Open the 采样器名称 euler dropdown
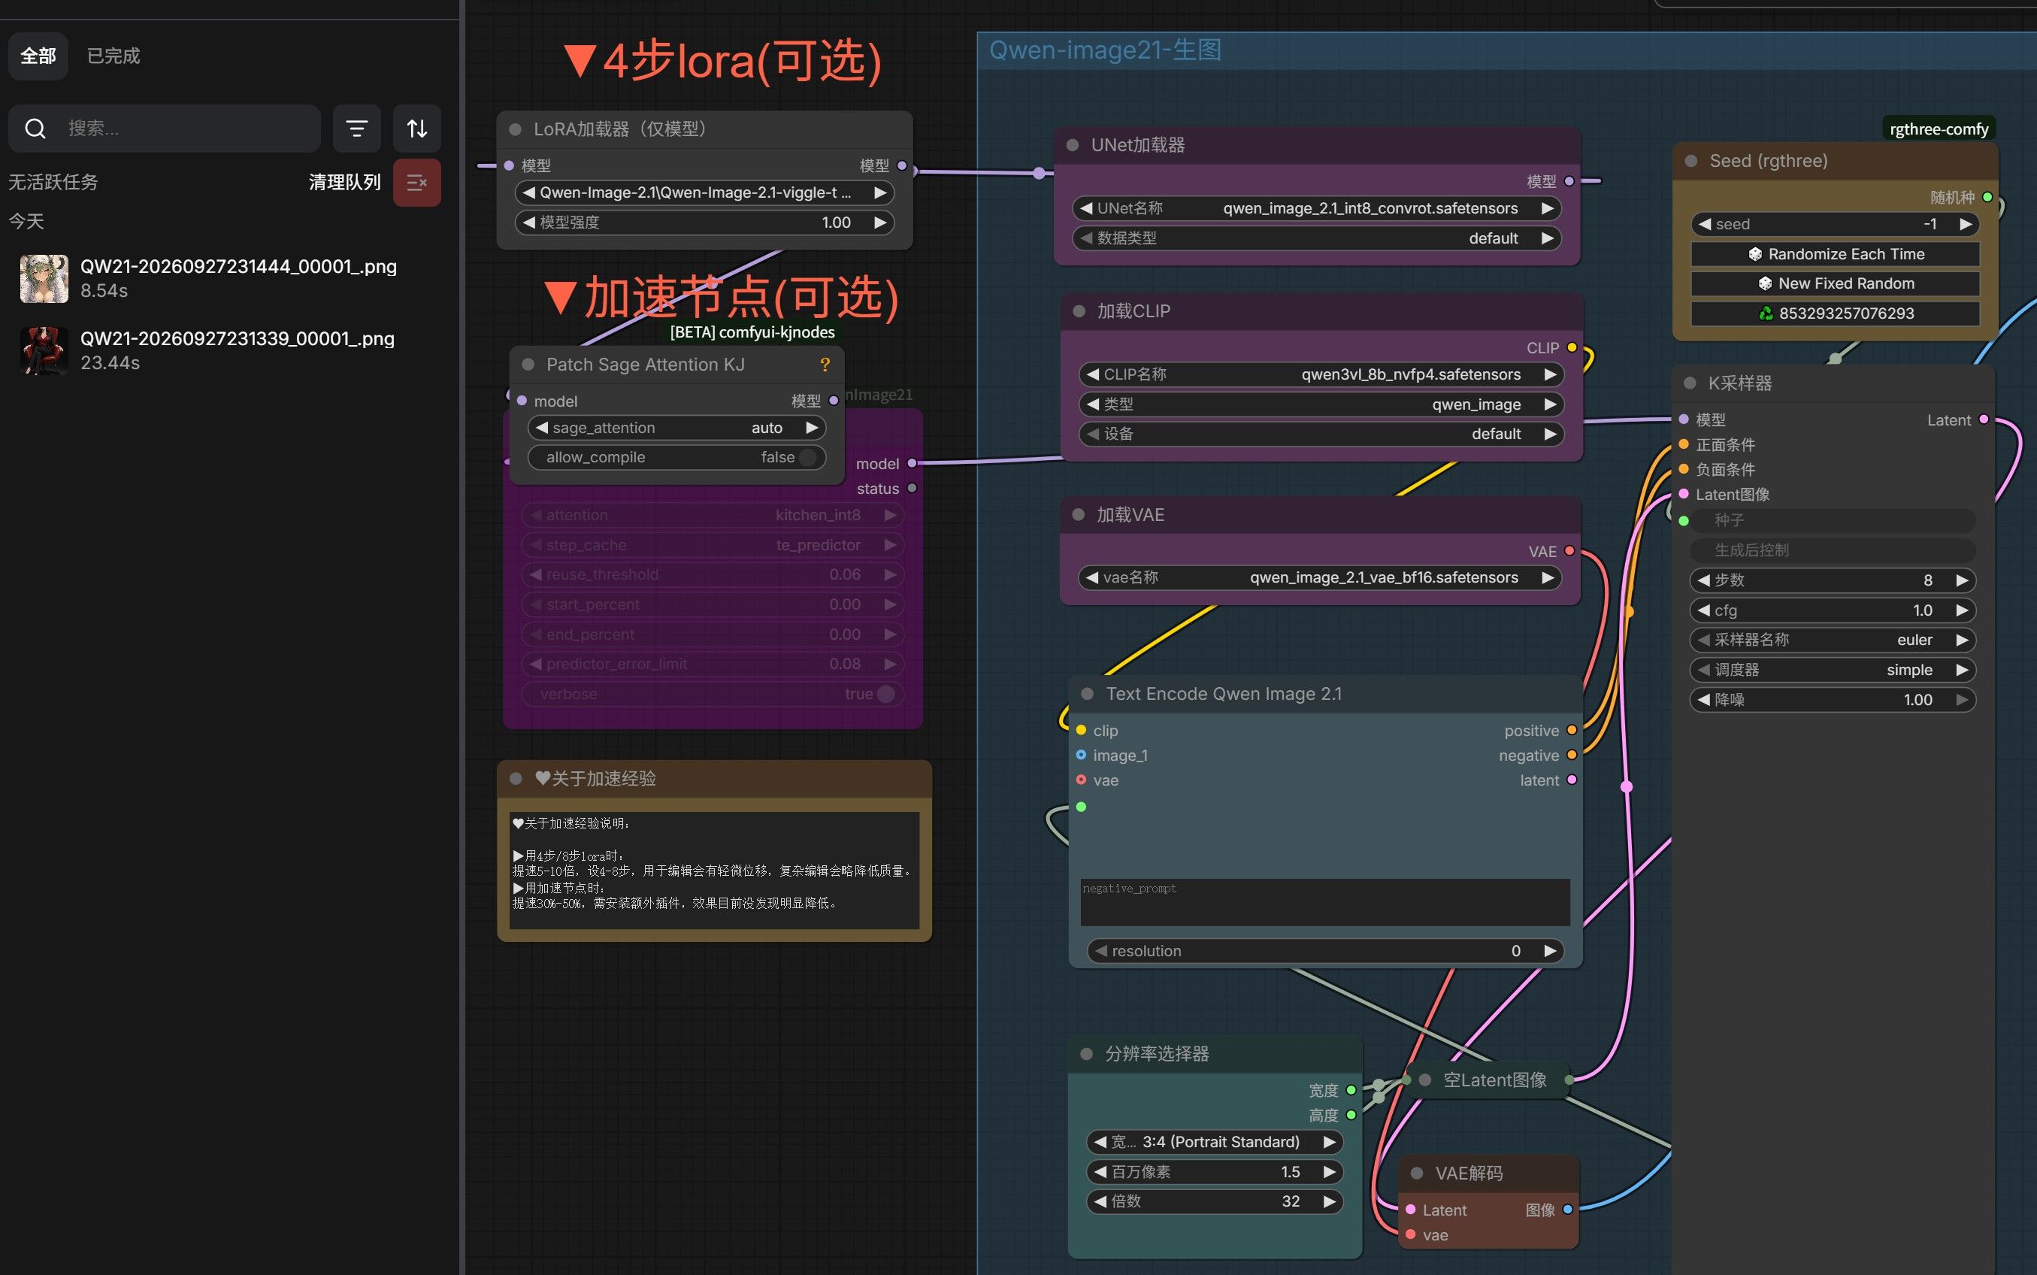The height and width of the screenshot is (1275, 2037). pyautogui.click(x=1833, y=640)
